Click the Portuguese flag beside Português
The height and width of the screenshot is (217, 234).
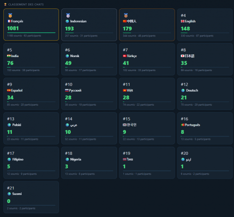tap(183, 125)
